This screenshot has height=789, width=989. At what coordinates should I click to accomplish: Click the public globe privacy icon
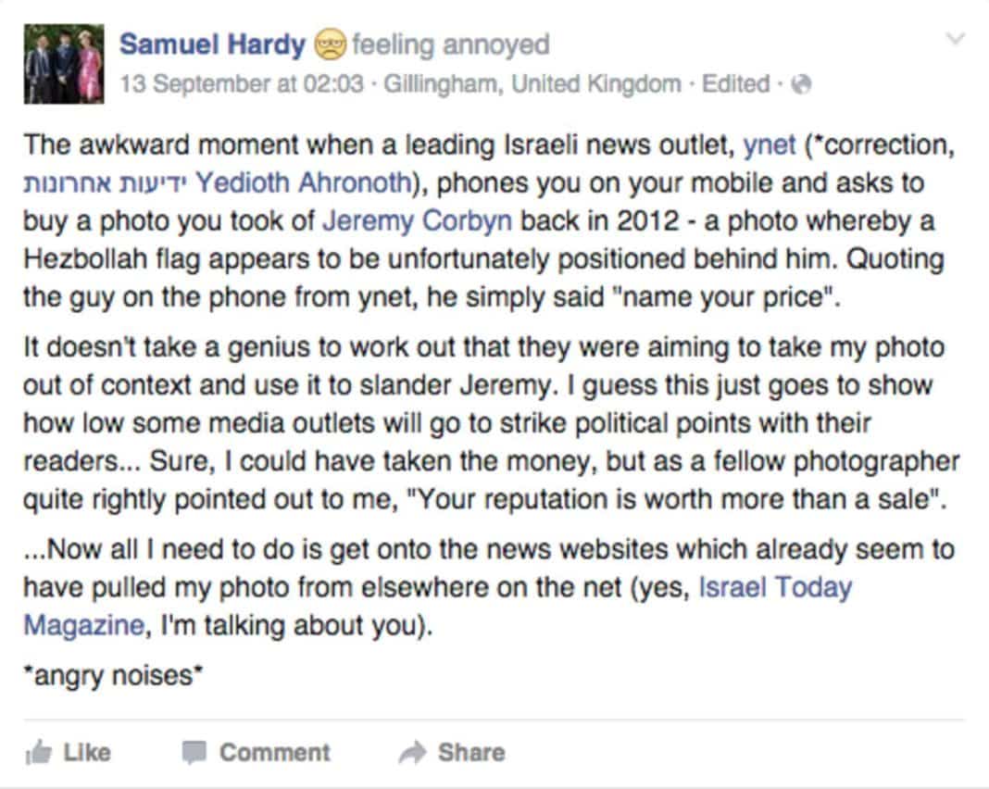tap(800, 84)
